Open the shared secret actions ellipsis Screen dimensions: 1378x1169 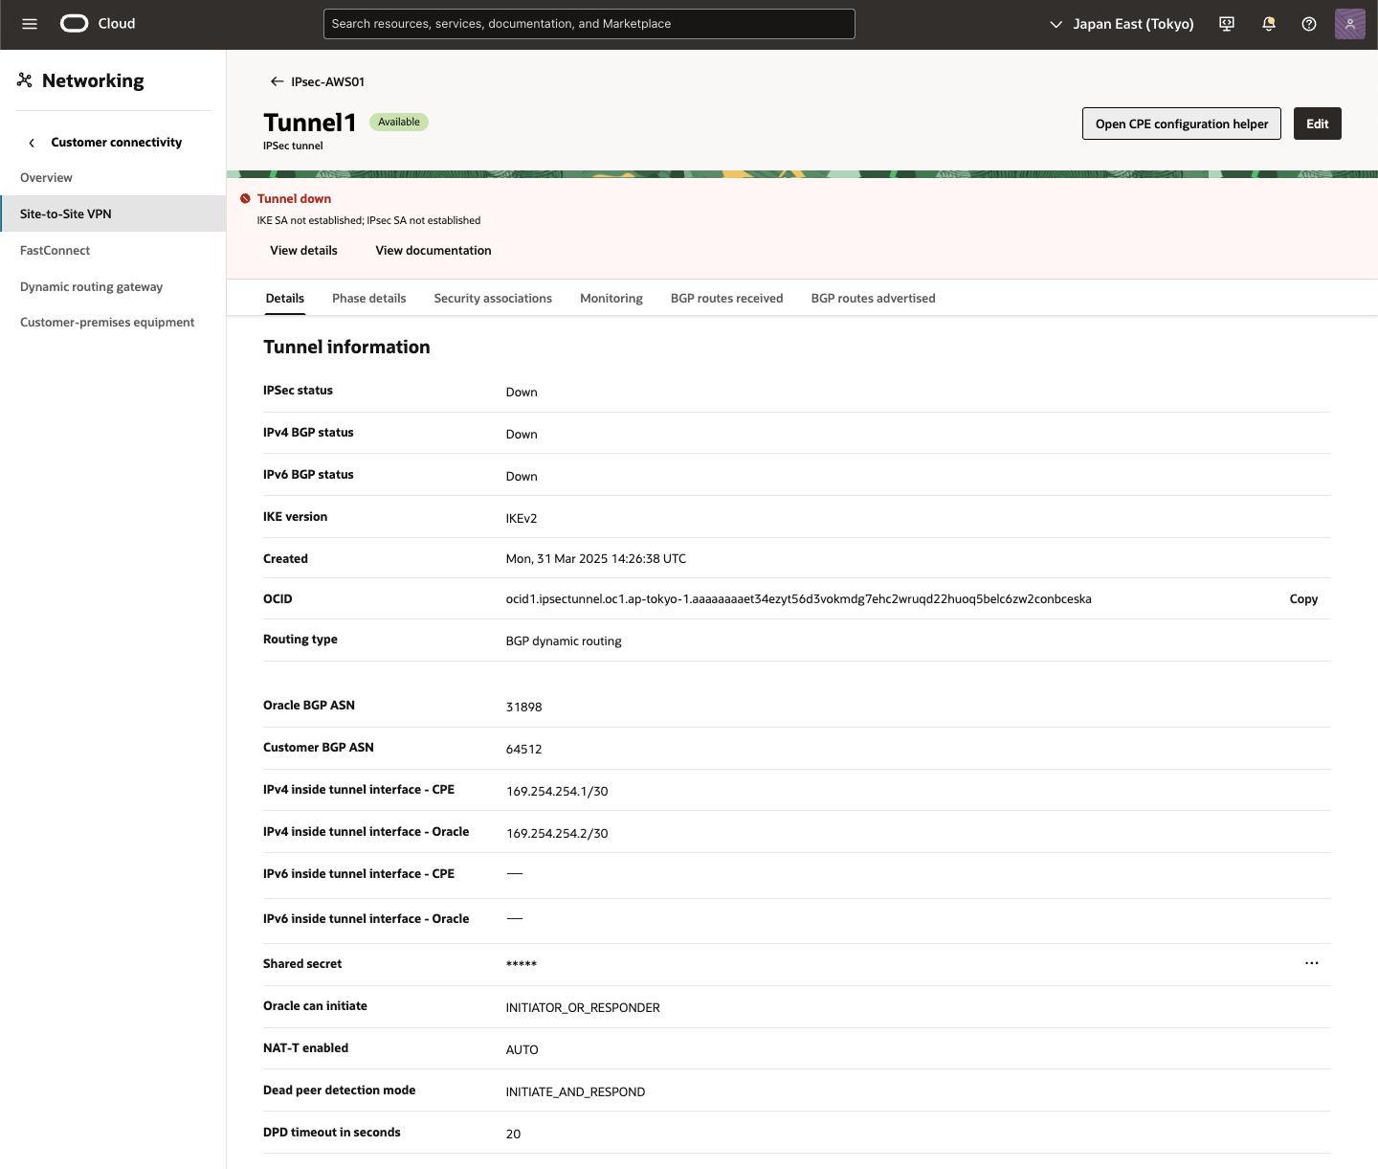click(1311, 963)
